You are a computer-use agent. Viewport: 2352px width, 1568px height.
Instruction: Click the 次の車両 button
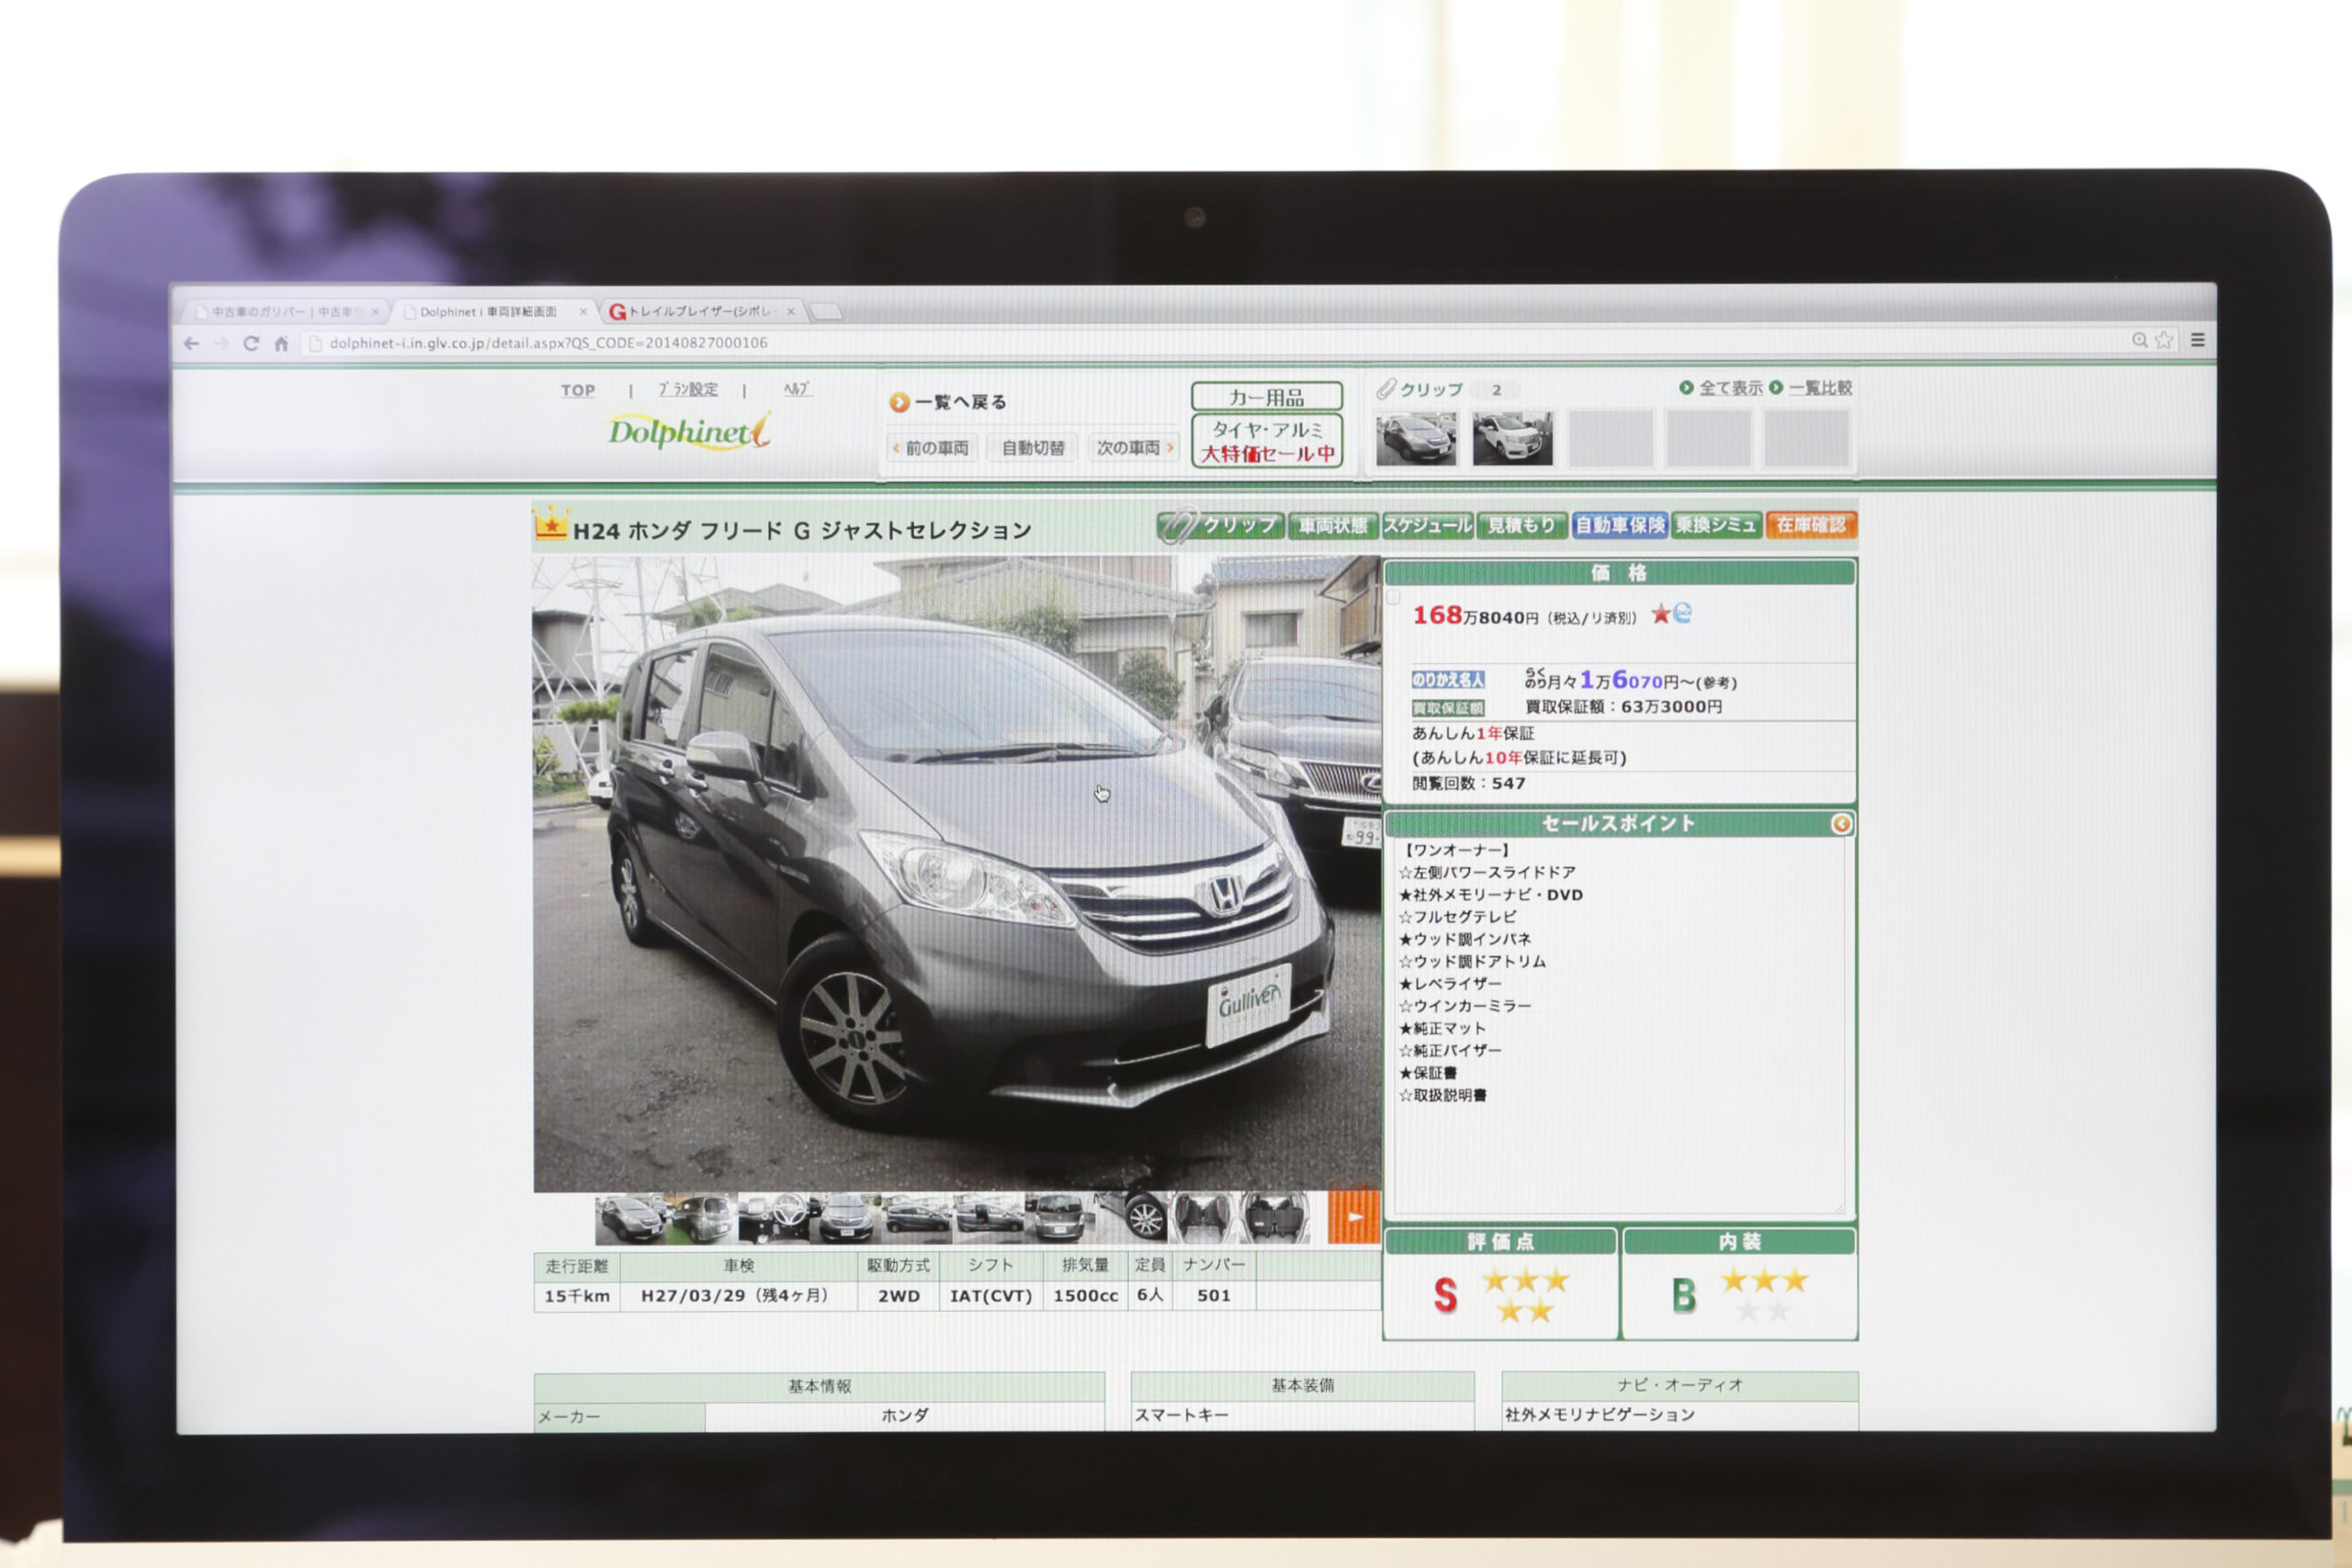point(1134,448)
